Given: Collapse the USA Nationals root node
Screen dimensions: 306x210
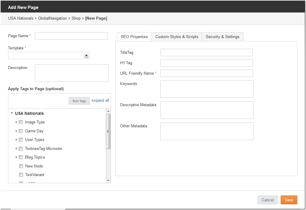Looking at the screenshot, I should tap(12, 113).
